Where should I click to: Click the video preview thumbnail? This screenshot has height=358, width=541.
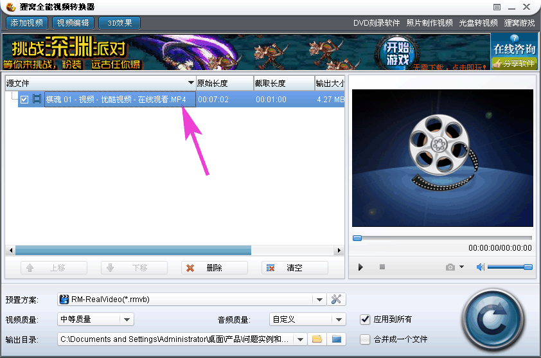click(442, 158)
